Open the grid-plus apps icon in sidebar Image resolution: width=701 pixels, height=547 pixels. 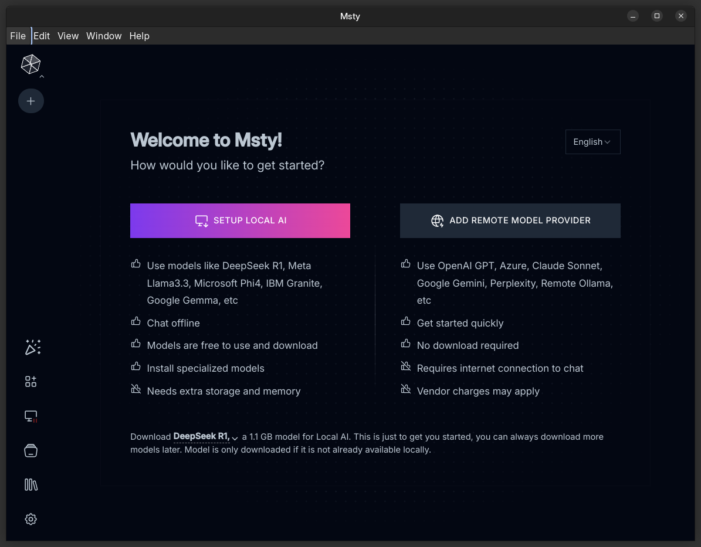tap(31, 382)
